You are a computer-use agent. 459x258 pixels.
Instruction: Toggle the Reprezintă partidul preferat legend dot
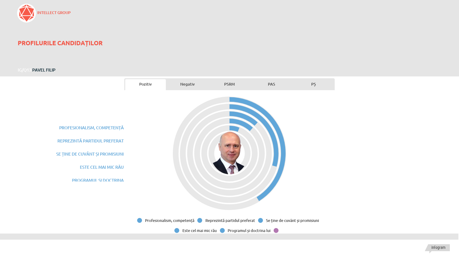click(200, 220)
